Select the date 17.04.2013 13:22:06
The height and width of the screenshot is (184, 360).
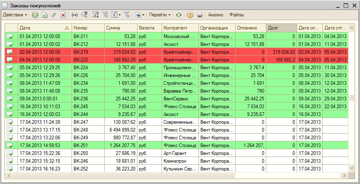pos(45,138)
